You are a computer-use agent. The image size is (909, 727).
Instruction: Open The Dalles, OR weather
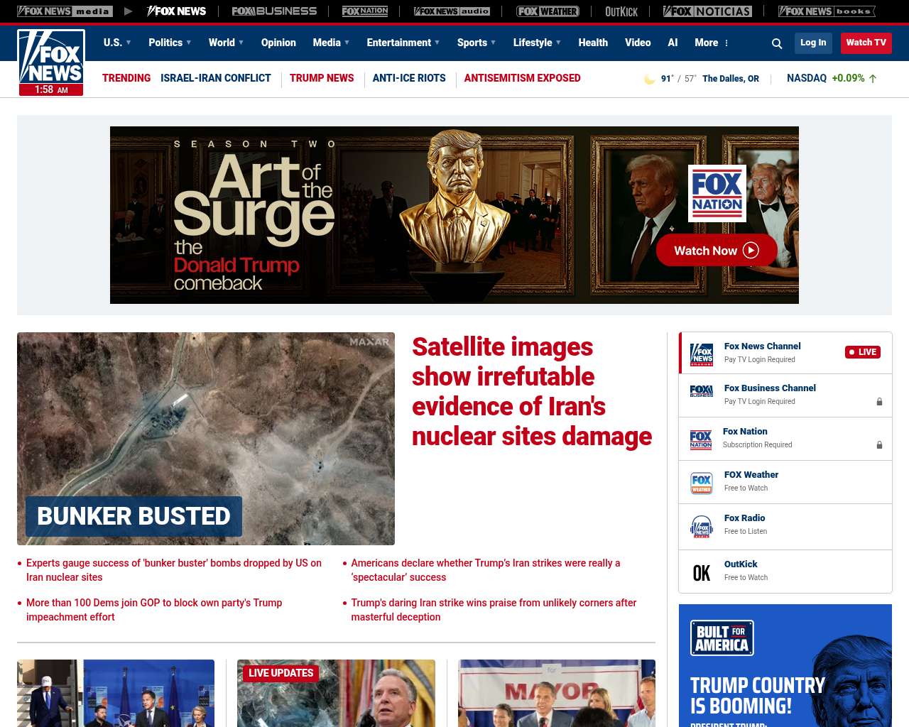(730, 79)
